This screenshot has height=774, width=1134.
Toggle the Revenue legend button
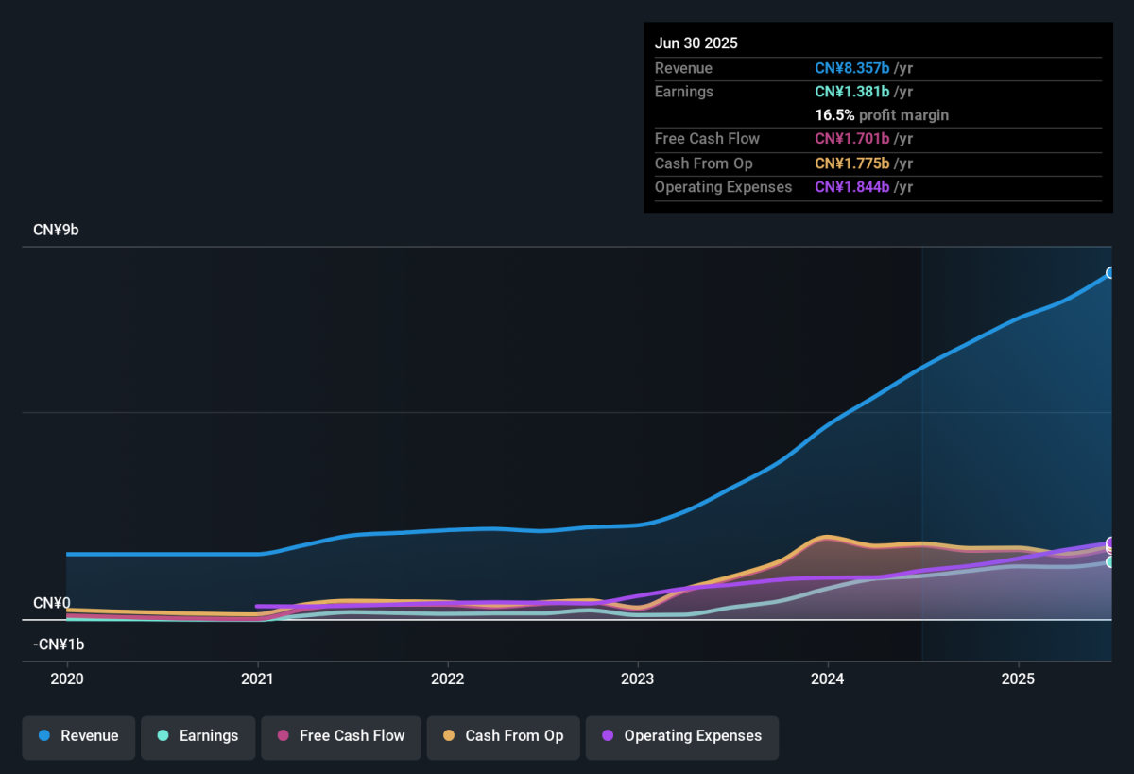click(78, 736)
